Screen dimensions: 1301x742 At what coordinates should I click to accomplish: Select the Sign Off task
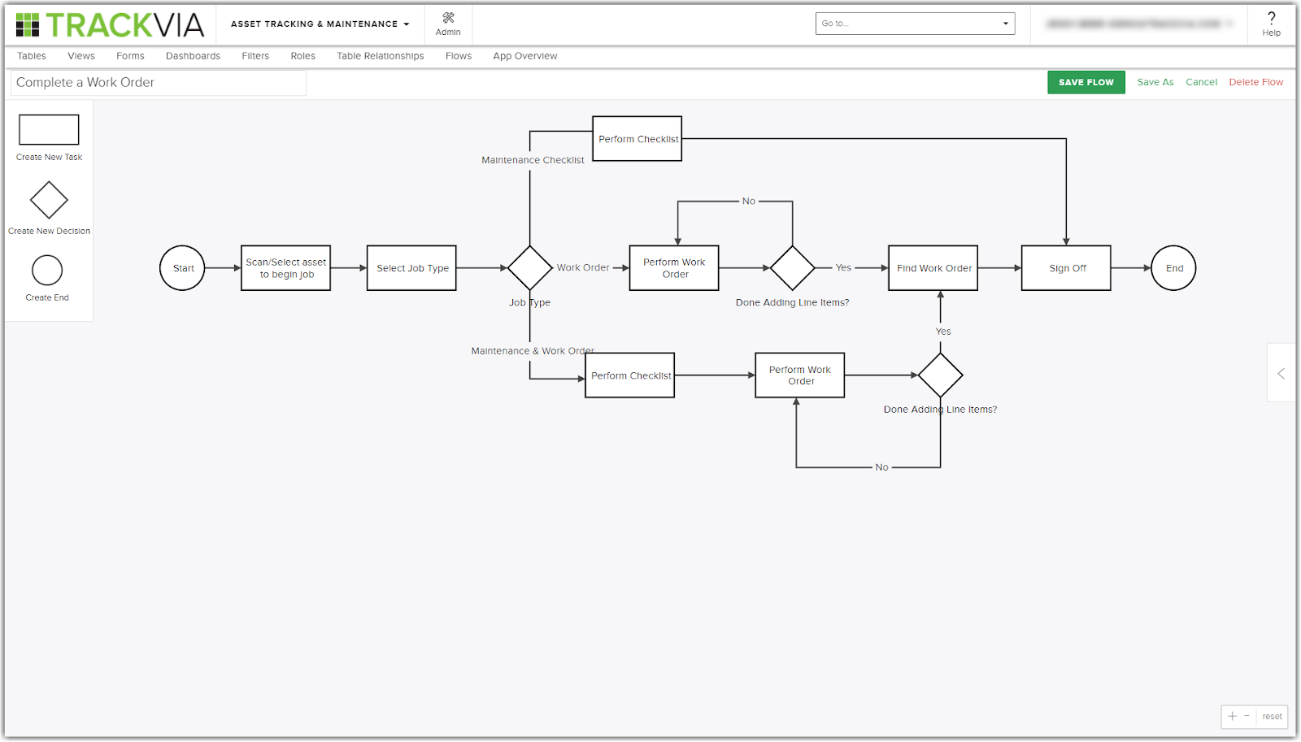(1066, 268)
